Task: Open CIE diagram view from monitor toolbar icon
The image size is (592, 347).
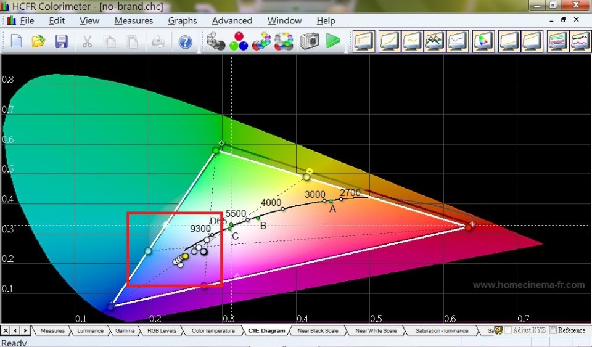Action: tap(482, 41)
